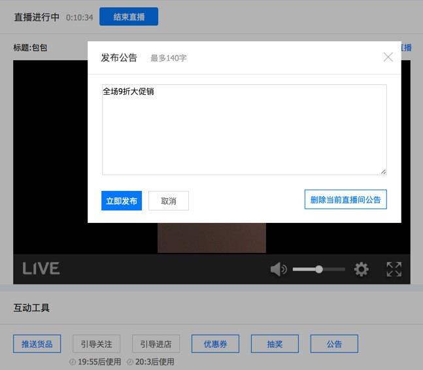
Task: Click the 引导关注 tool button
Action: (97, 344)
